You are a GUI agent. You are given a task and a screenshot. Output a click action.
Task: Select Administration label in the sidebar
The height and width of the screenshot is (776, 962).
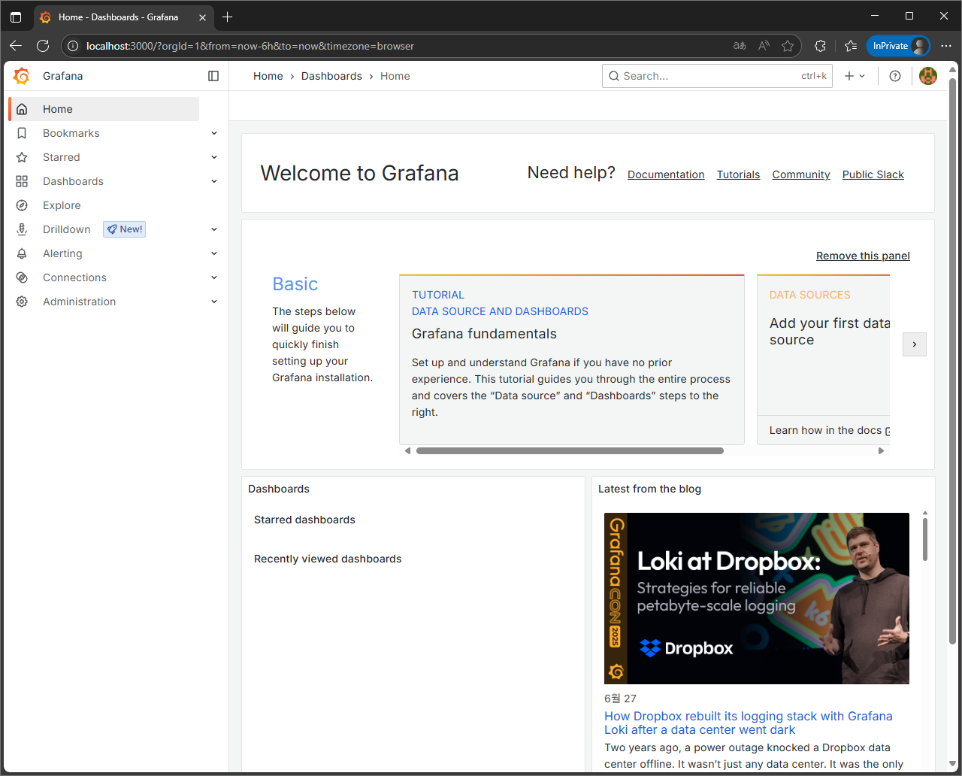pos(79,302)
